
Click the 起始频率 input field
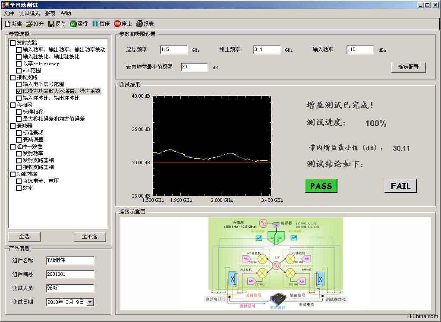point(173,50)
